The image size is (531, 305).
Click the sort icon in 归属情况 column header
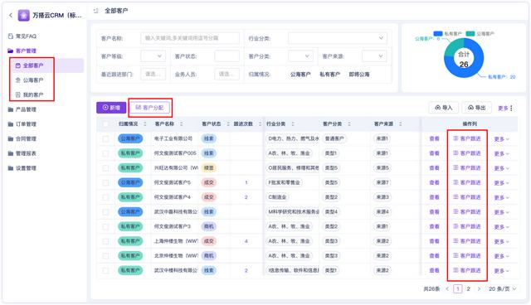145,124
